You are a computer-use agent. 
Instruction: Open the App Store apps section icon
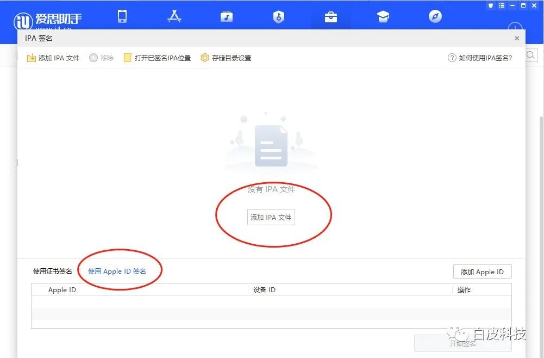tap(174, 16)
